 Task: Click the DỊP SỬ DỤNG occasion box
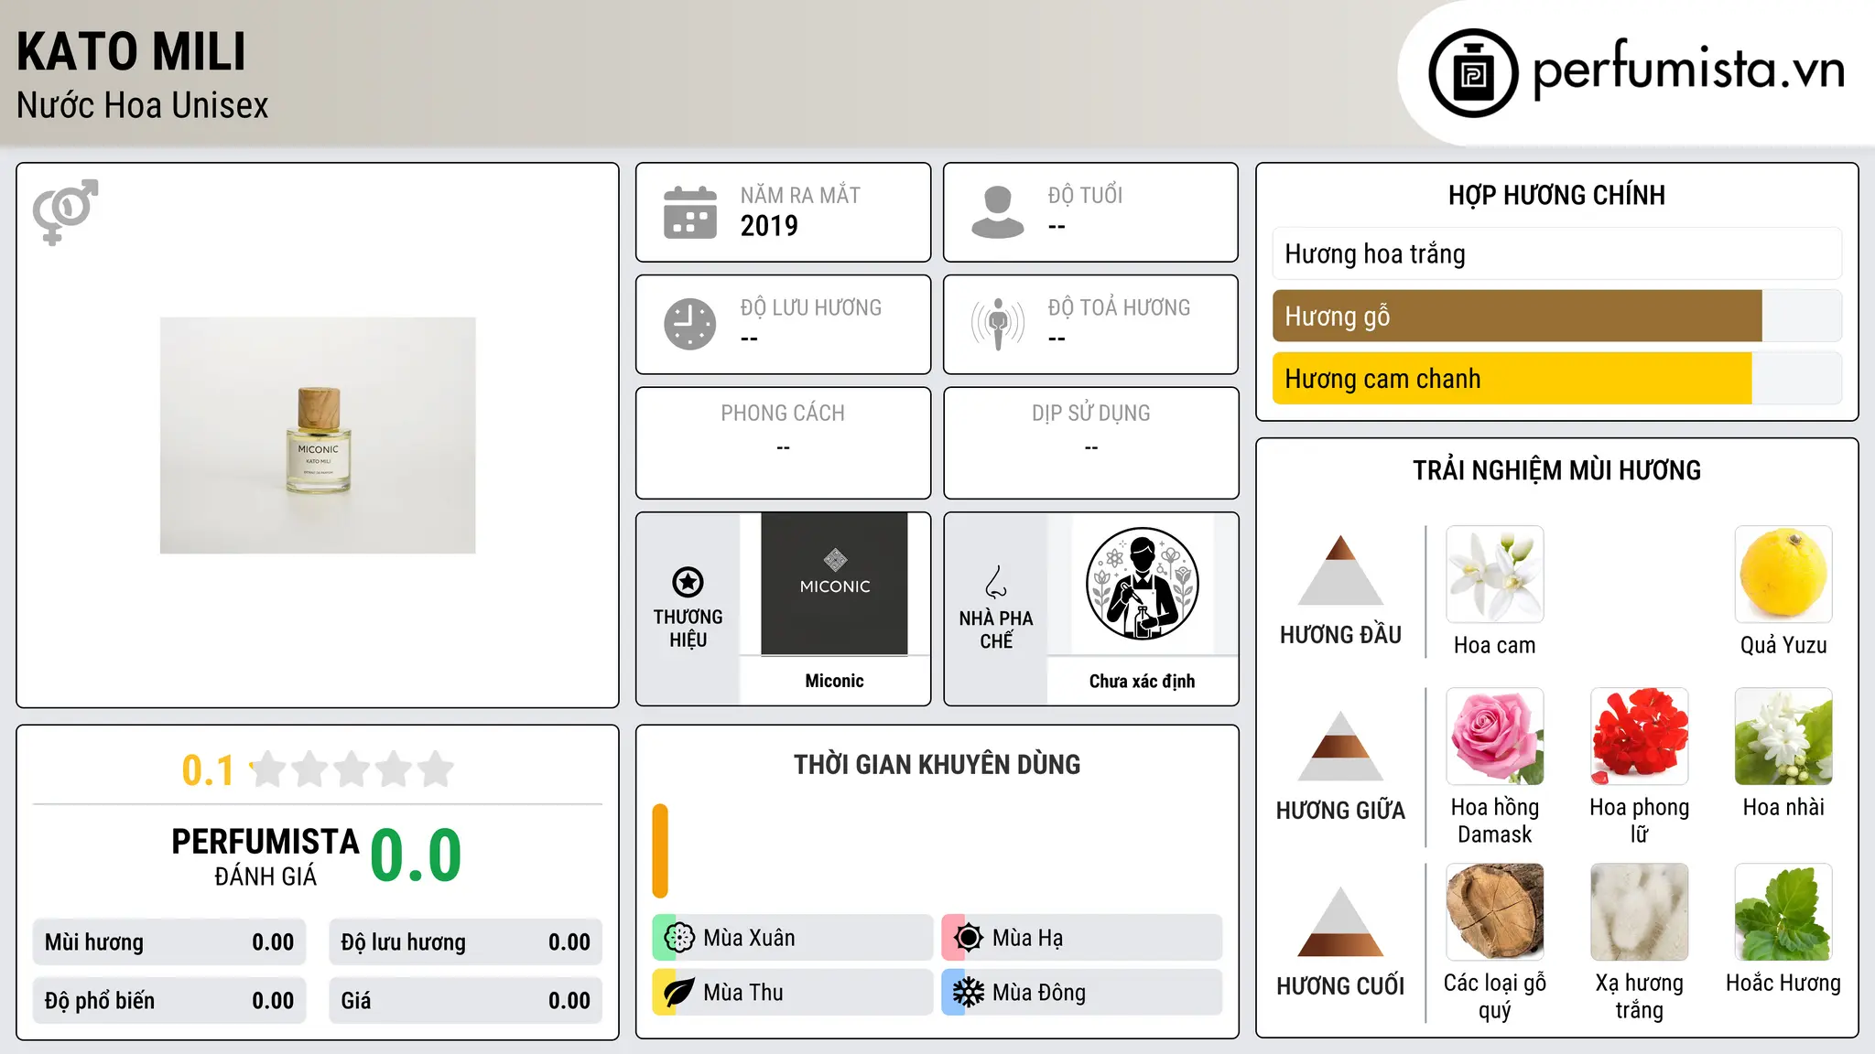tap(1090, 443)
